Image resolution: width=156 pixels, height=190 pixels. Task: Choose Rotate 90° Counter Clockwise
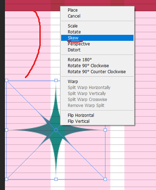tap(97, 72)
